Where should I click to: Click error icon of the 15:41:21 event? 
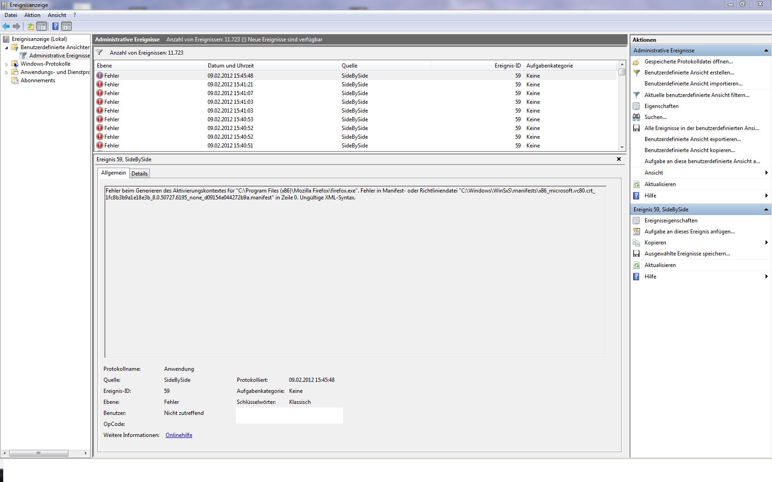(100, 84)
